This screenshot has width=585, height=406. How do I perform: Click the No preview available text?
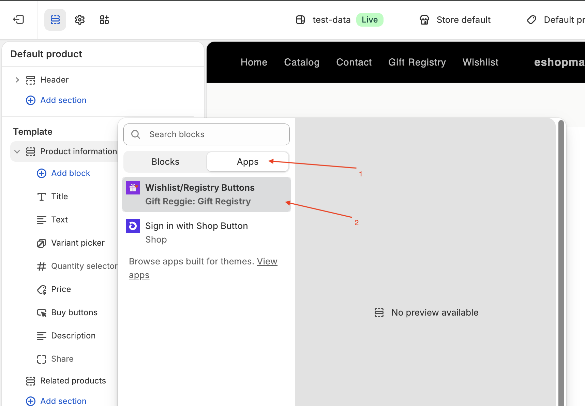(x=435, y=313)
